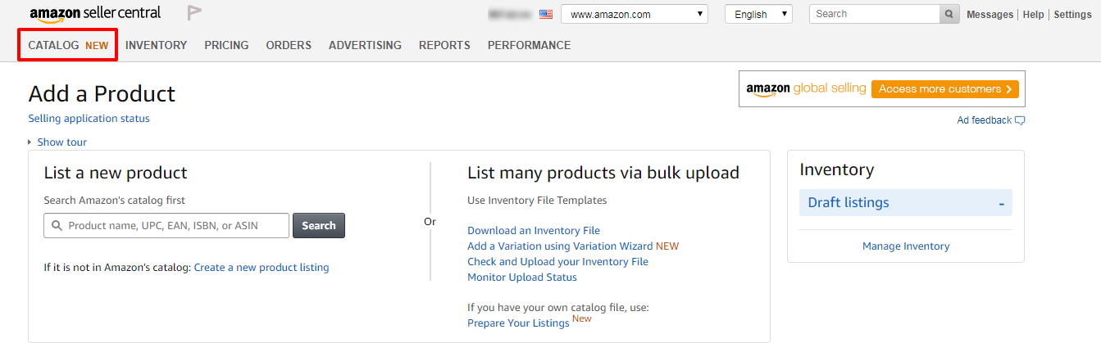This screenshot has height=343, width=1101.
Task: Click the Manage Inventory link
Action: pyautogui.click(x=906, y=246)
